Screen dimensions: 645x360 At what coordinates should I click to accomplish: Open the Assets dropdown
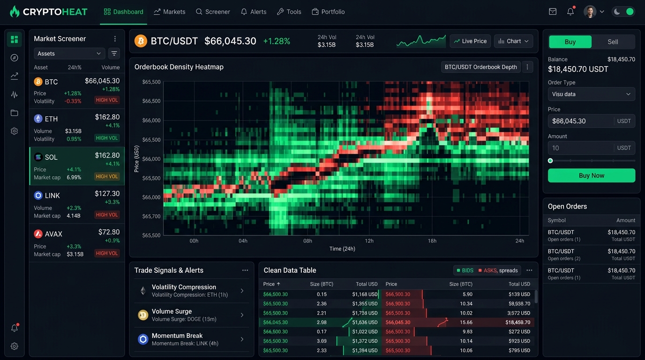(69, 53)
